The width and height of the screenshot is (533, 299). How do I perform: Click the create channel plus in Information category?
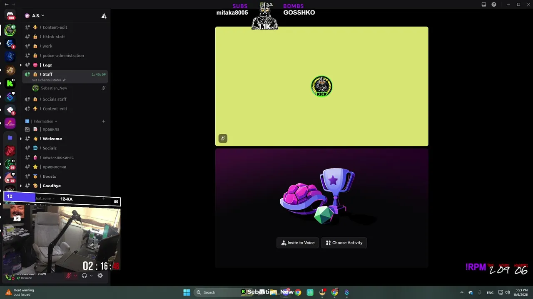pos(104,121)
